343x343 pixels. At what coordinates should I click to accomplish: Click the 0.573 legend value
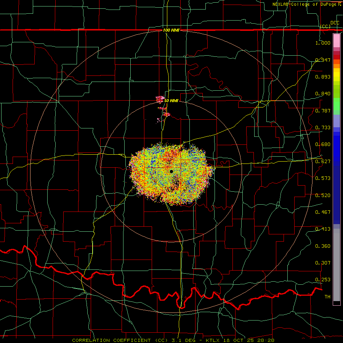[323, 178]
